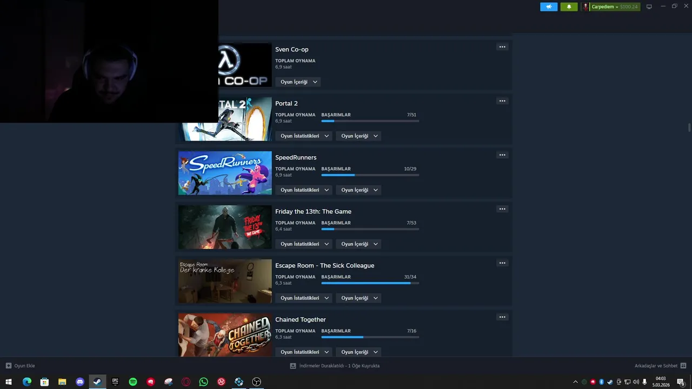Launch Microsoft Edge from taskbar
The height and width of the screenshot is (389, 692).
26,382
